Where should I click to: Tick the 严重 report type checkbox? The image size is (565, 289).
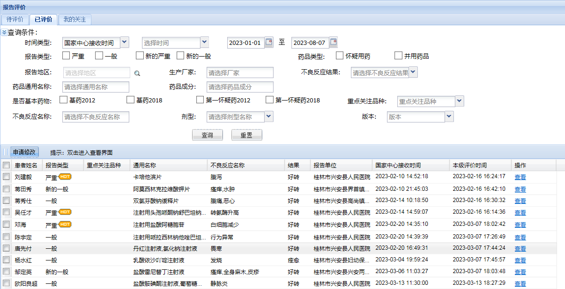coord(66,56)
